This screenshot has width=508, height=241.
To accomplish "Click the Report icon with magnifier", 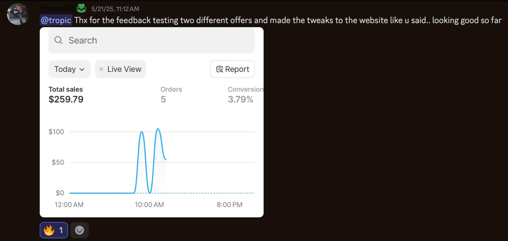I will pos(219,69).
